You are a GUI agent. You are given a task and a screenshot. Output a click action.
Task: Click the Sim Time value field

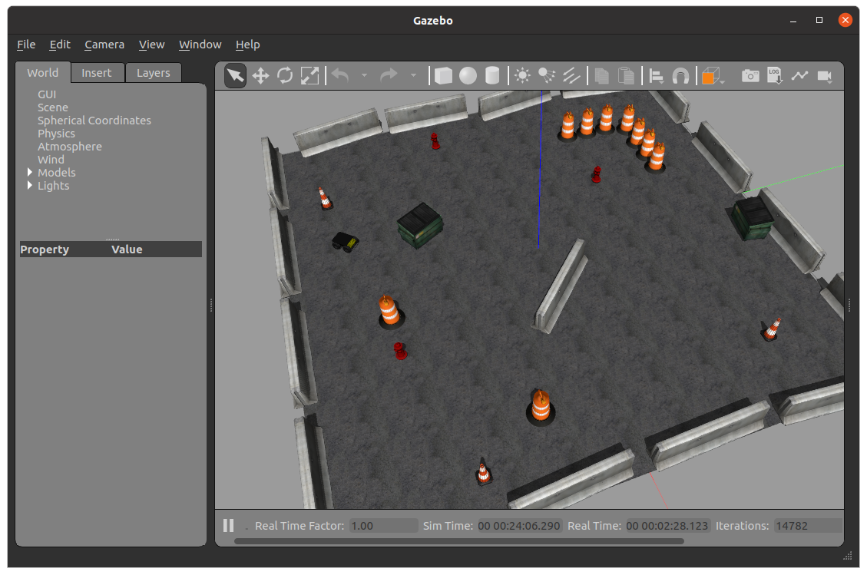(519, 526)
